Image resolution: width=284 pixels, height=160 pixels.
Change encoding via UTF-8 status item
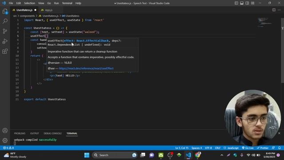208,148
